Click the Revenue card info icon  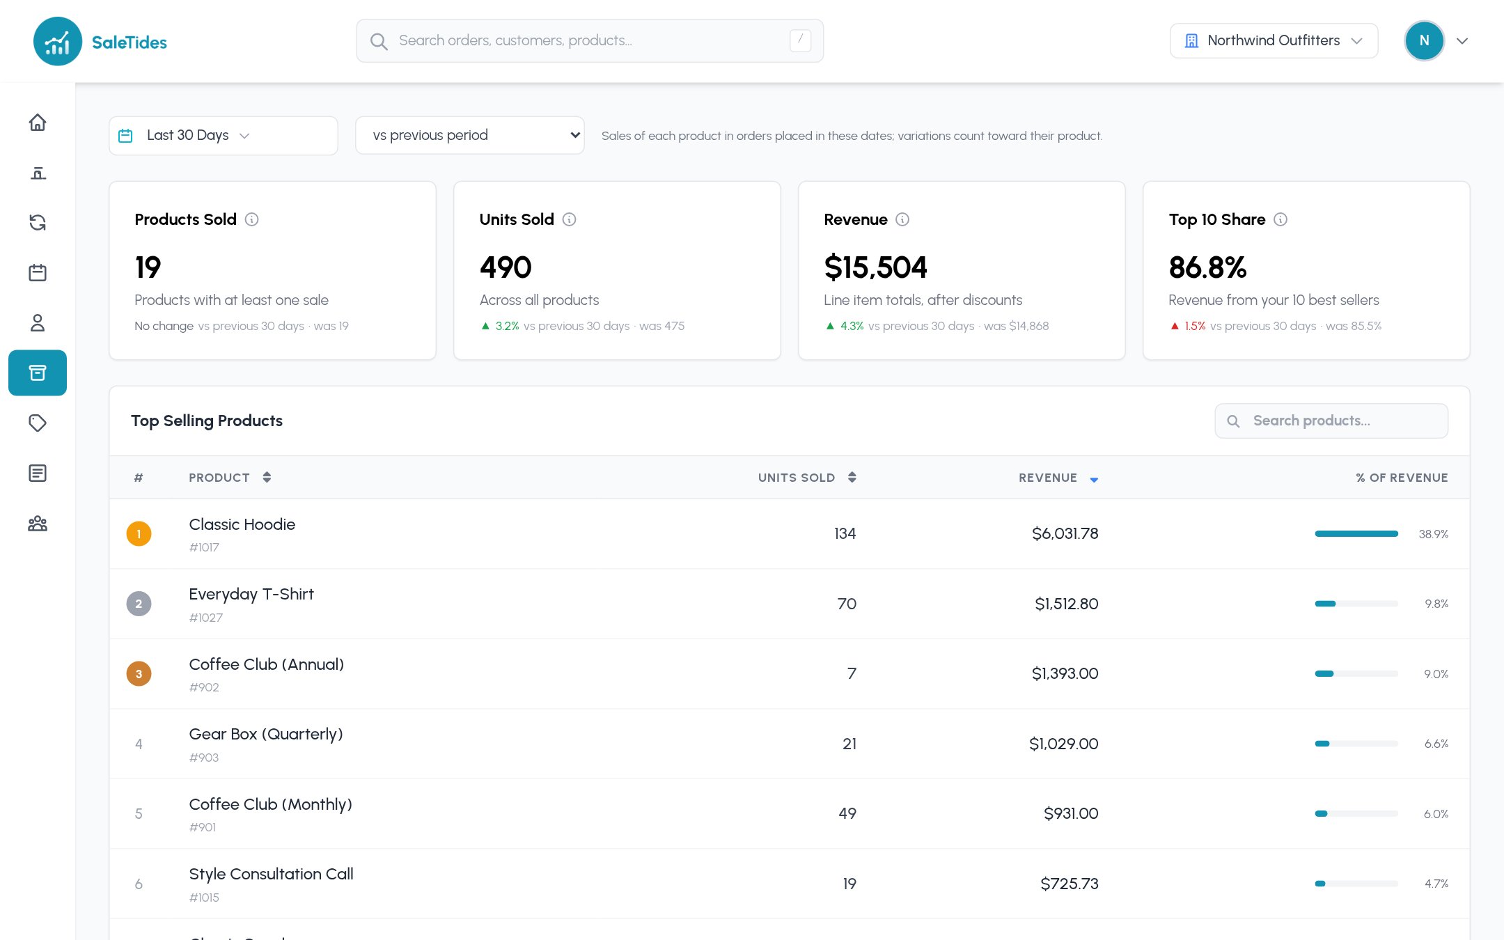point(902,219)
